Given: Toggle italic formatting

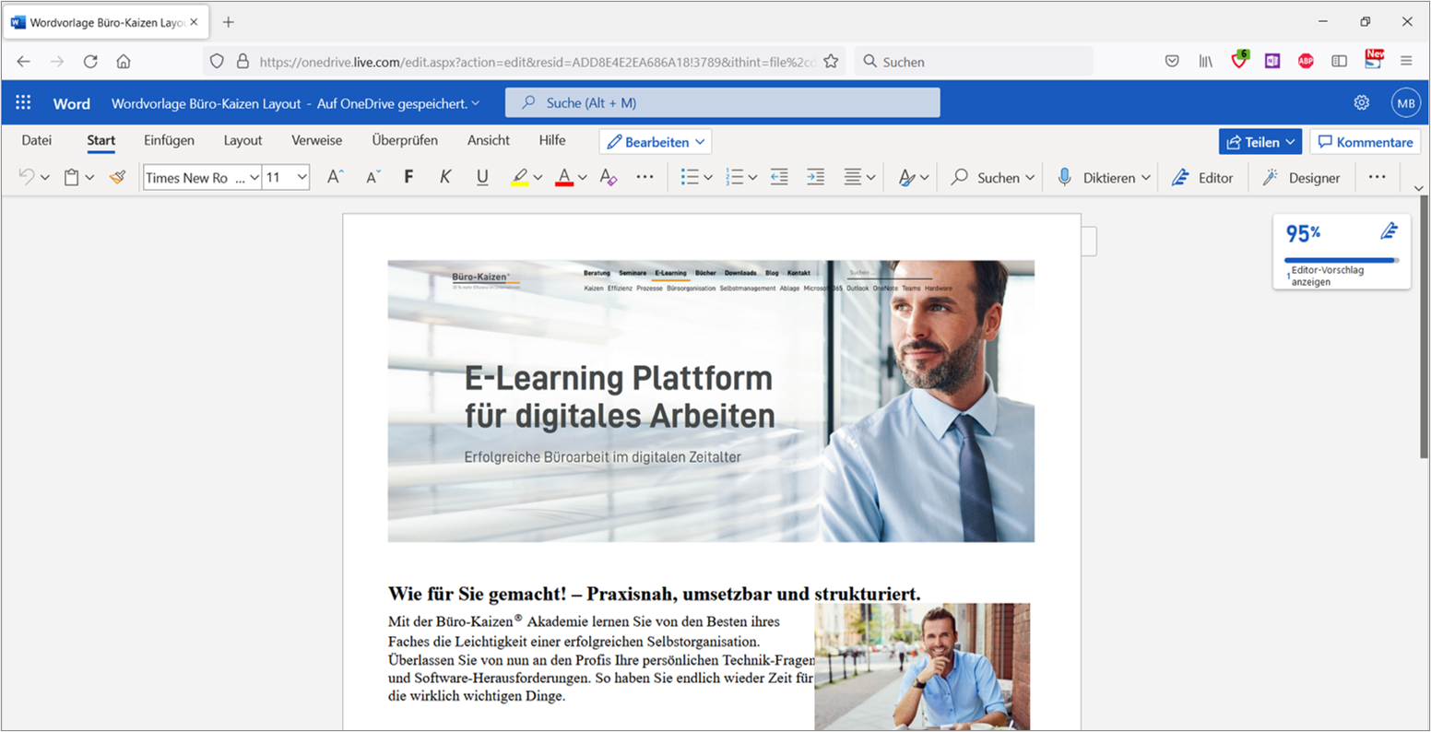Looking at the screenshot, I should [445, 177].
